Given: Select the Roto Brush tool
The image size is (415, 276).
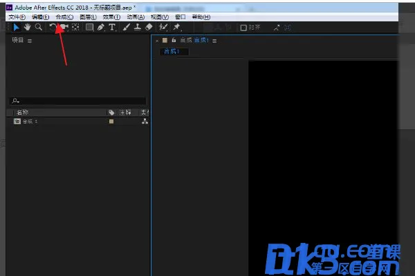Looking at the screenshot, I should [x=163, y=27].
